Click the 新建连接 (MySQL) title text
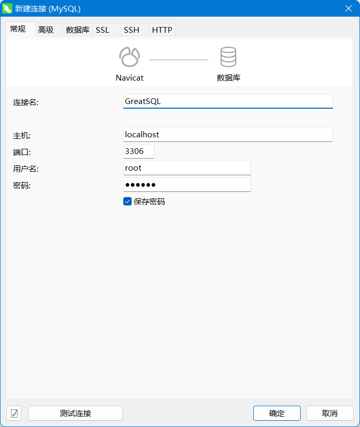The width and height of the screenshot is (360, 427). pos(48,9)
